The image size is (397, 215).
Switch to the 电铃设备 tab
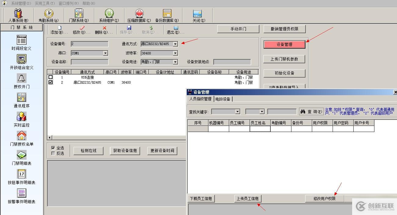point(223,99)
